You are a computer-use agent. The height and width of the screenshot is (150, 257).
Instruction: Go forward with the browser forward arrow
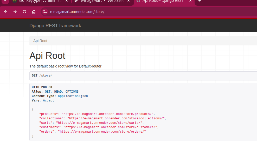pos(15,12)
